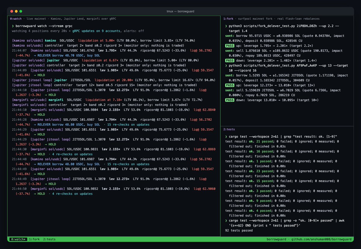Click the 21:44:50 timestamp
The width and height of the screenshot is (361, 249).
[20, 188]
